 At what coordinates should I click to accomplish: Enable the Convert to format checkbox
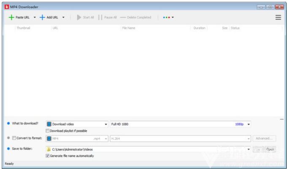pos(14,138)
